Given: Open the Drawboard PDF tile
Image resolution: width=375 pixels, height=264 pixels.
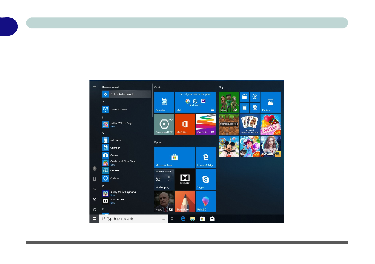Looking at the screenshot, I should click(164, 124).
